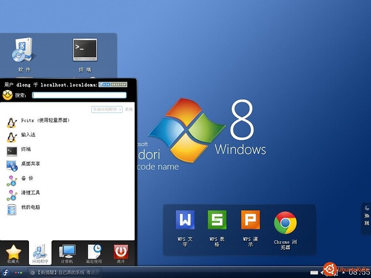Screen dimensions: 371x278
Task: Click the 备份 molecule icon
Action: point(12,181)
